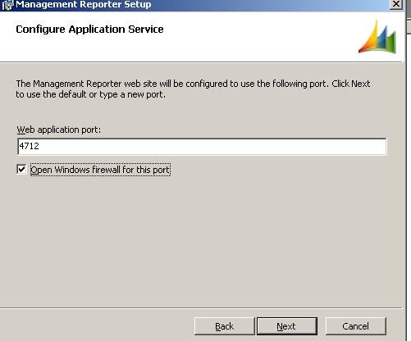The width and height of the screenshot is (411, 341).
Task: Click the 'Web application port:' label
Action: click(59, 130)
